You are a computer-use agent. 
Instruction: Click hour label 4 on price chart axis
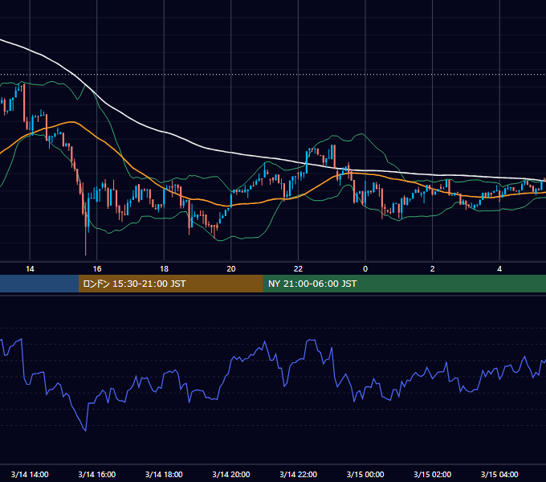coord(499,268)
